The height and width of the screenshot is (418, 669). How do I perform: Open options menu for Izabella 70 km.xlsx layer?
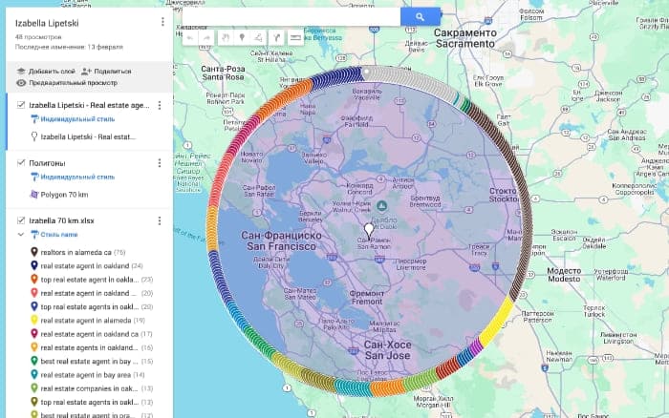tap(160, 220)
